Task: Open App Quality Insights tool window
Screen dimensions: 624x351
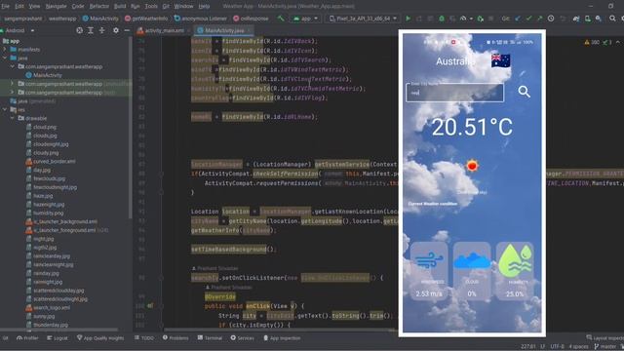Action: click(x=100, y=338)
